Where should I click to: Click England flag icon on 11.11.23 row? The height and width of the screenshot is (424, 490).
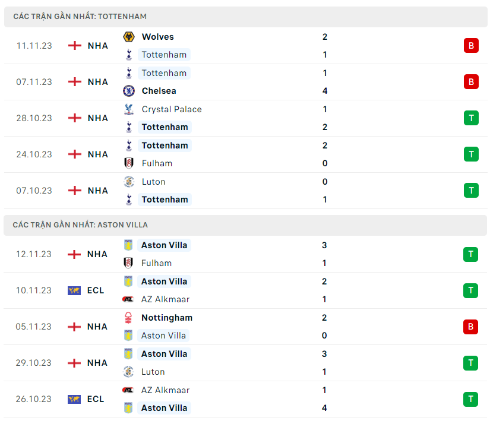[75, 46]
